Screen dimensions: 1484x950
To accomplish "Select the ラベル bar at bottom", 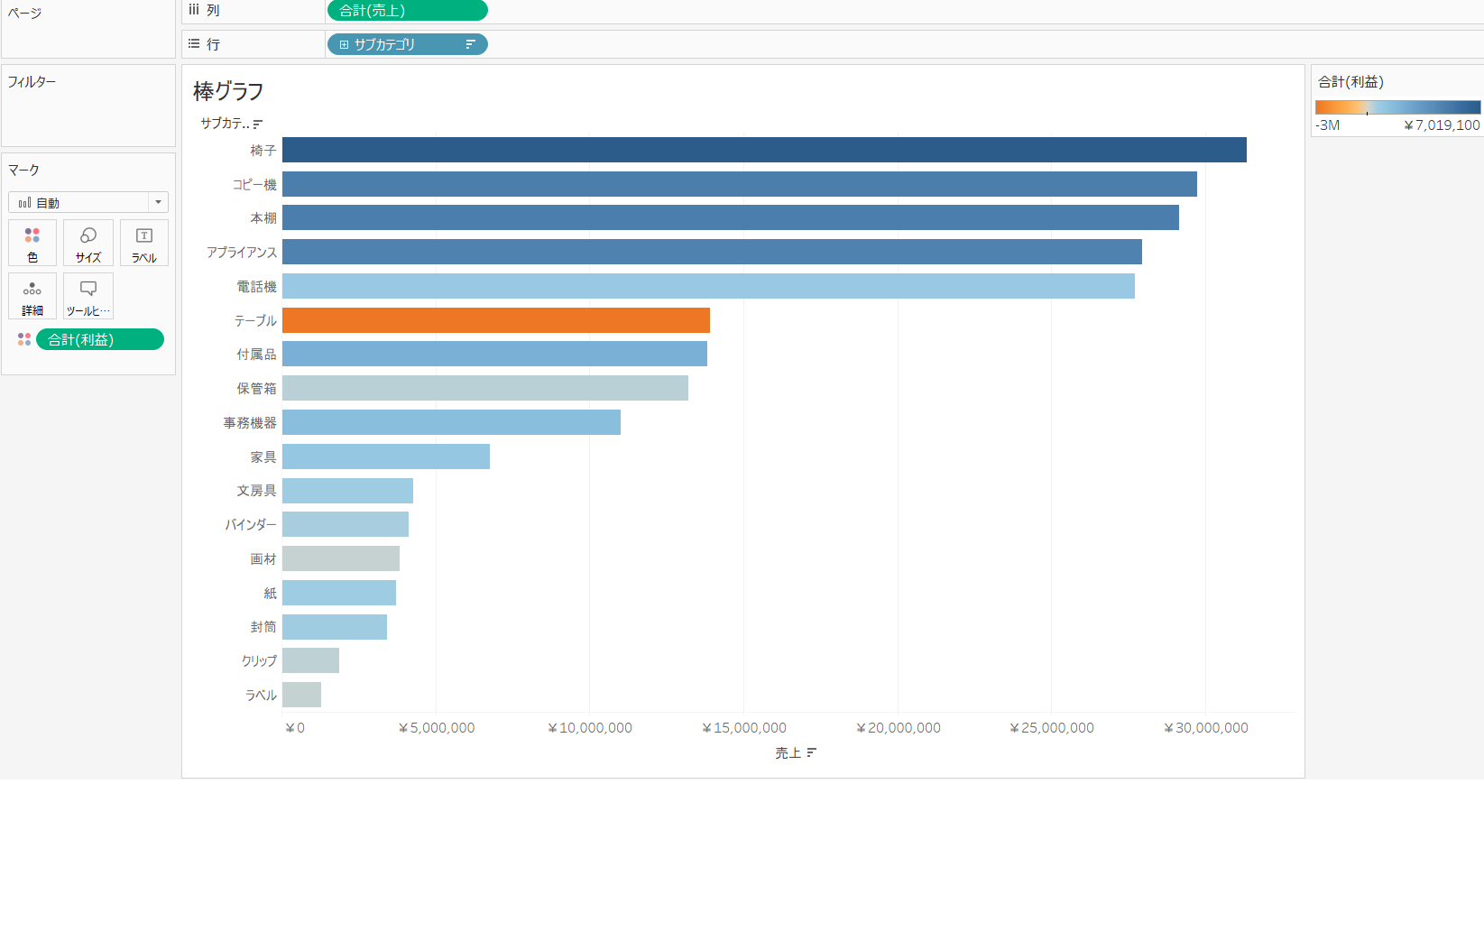I will click(301, 695).
